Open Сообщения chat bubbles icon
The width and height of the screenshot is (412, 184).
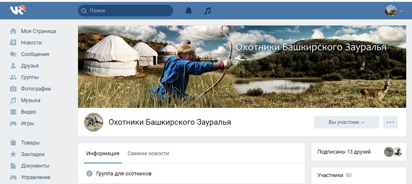pos(13,54)
